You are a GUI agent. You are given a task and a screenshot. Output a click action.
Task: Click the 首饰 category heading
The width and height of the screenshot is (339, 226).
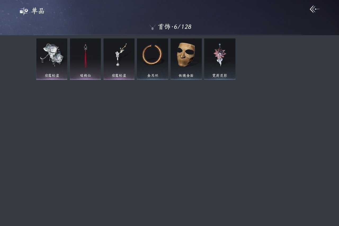[x=164, y=27]
